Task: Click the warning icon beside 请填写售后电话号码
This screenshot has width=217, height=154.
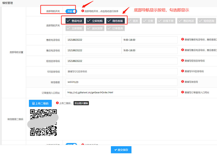Action: coord(183,50)
